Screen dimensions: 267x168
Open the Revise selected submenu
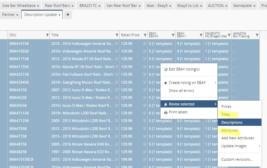point(189,104)
